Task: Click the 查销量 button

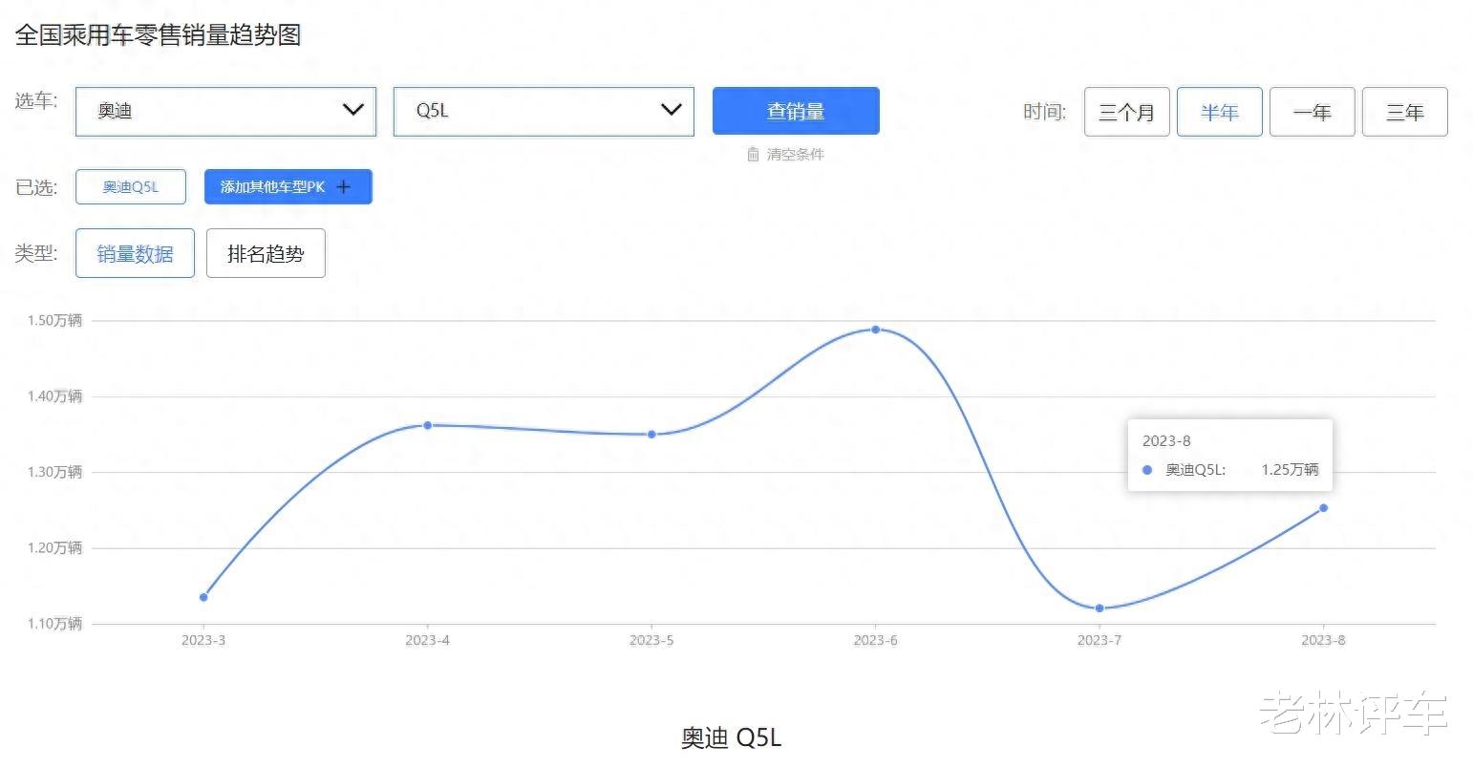Action: click(x=796, y=111)
